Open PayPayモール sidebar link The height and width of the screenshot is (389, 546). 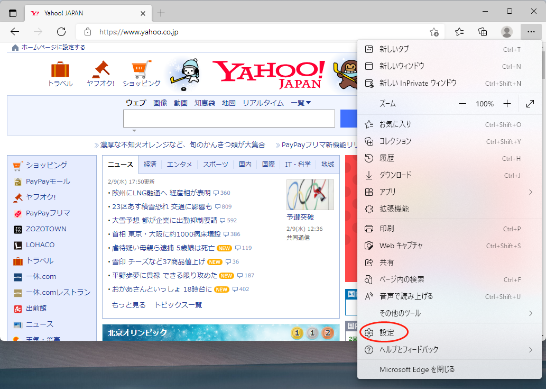48,182
